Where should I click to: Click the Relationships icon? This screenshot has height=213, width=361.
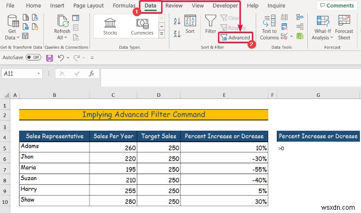[x=300, y=26]
